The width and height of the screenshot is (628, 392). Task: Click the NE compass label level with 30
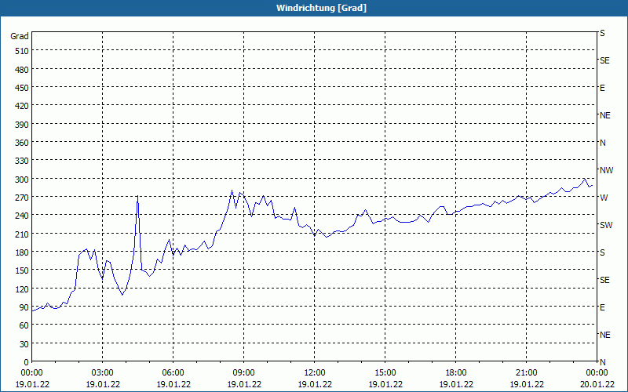[604, 335]
